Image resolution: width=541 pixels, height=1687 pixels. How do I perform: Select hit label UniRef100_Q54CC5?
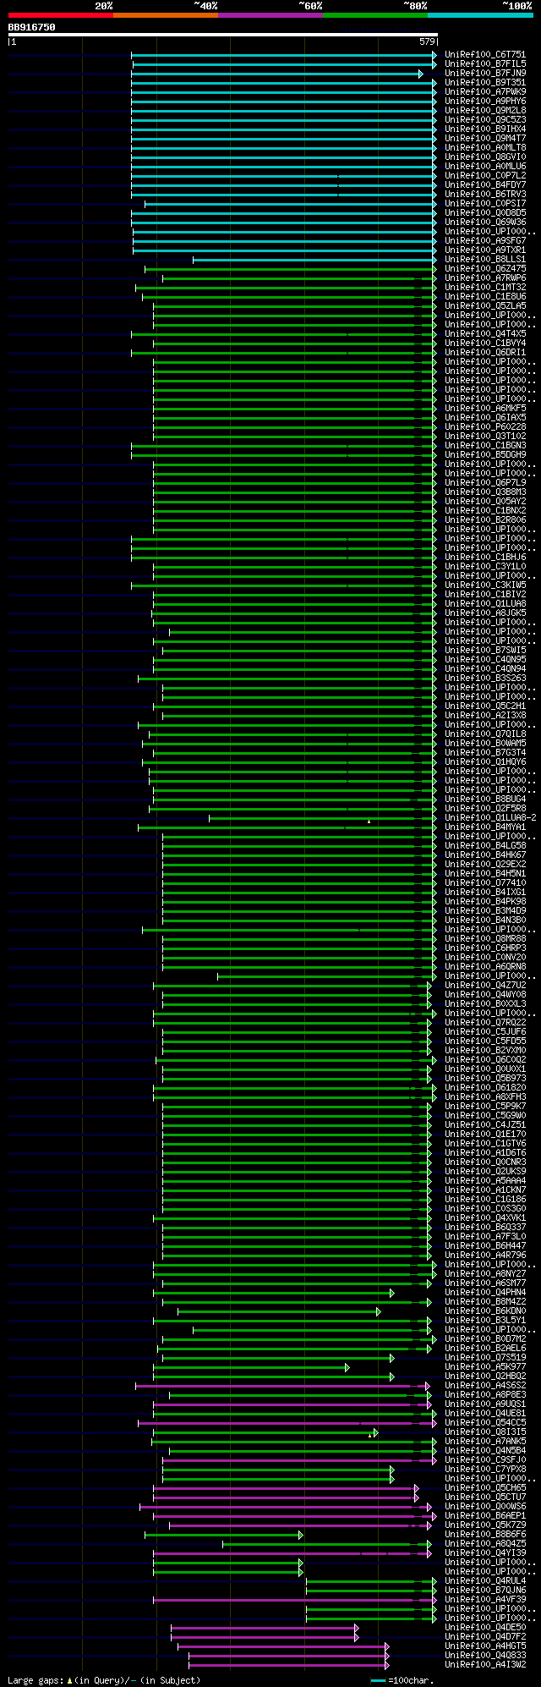[x=485, y=1423]
